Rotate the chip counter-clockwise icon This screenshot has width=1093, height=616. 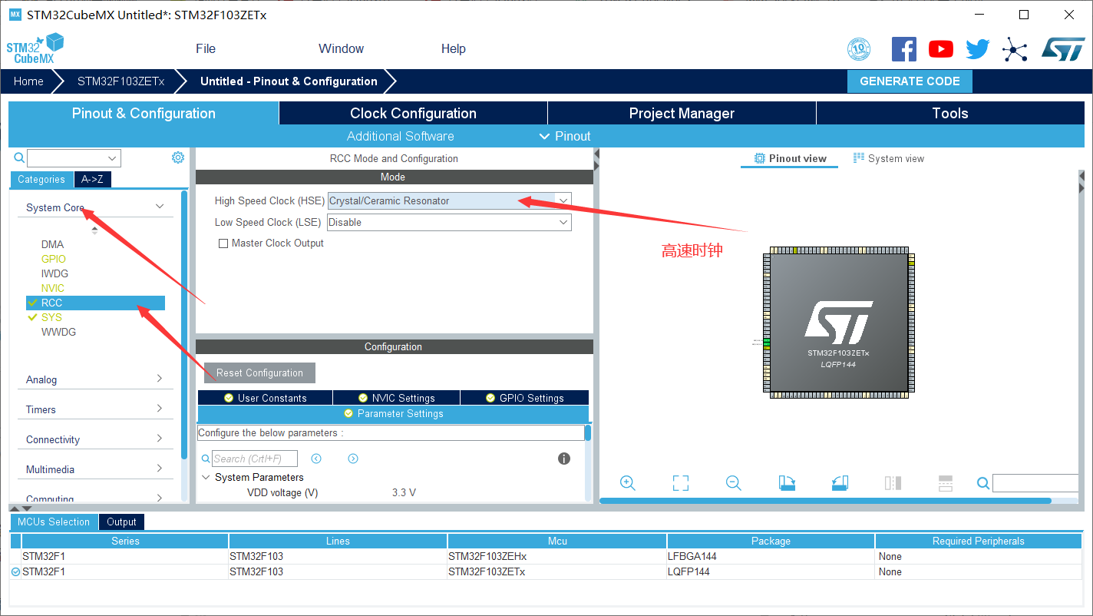(840, 483)
